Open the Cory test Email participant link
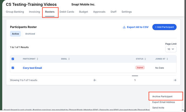 (x=32, y=68)
